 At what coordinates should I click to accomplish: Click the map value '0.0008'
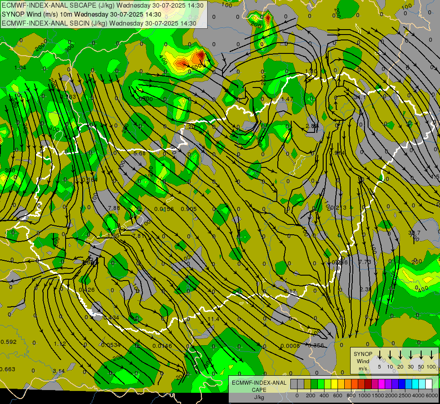[290, 346]
